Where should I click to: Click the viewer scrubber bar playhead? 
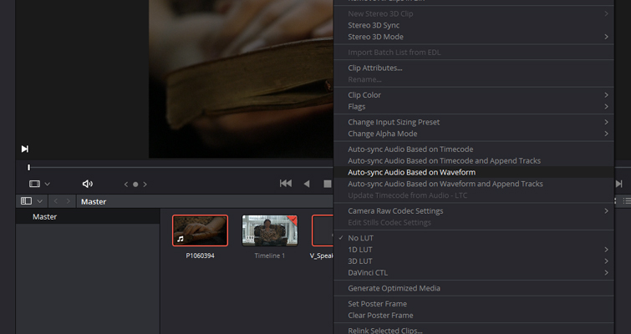click(28, 168)
